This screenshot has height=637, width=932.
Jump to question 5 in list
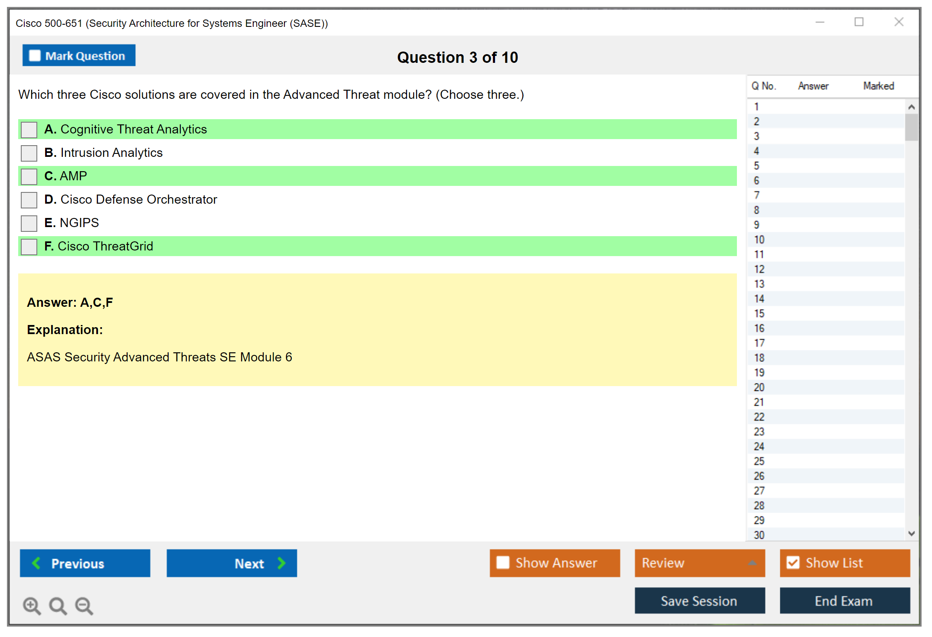[756, 166]
